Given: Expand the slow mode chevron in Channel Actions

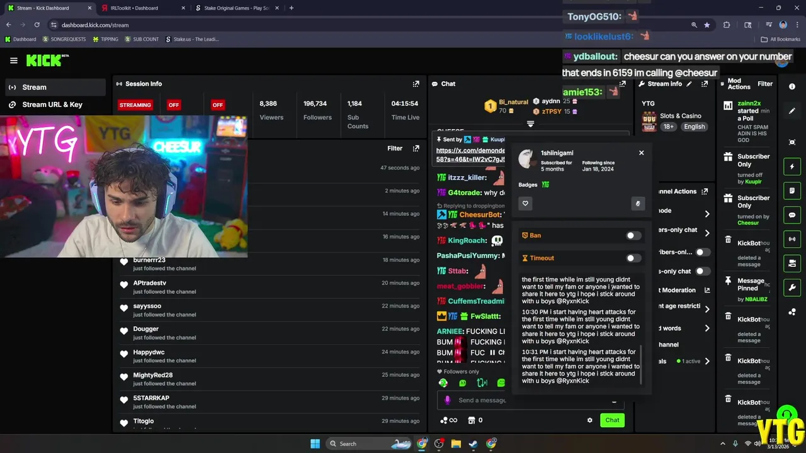Looking at the screenshot, I should (x=707, y=214).
